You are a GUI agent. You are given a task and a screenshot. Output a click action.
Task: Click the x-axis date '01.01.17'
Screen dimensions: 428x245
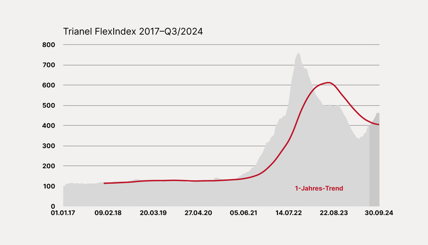pos(63,213)
